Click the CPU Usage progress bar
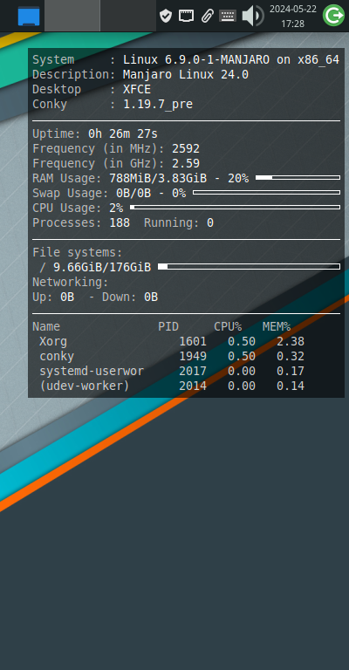 [x=235, y=208]
